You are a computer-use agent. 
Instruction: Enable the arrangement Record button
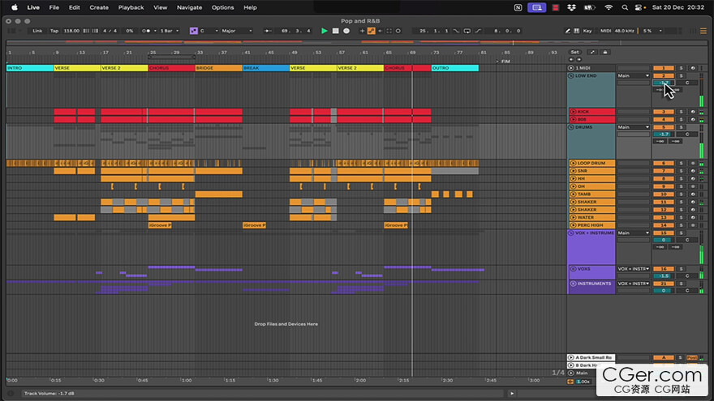346,31
